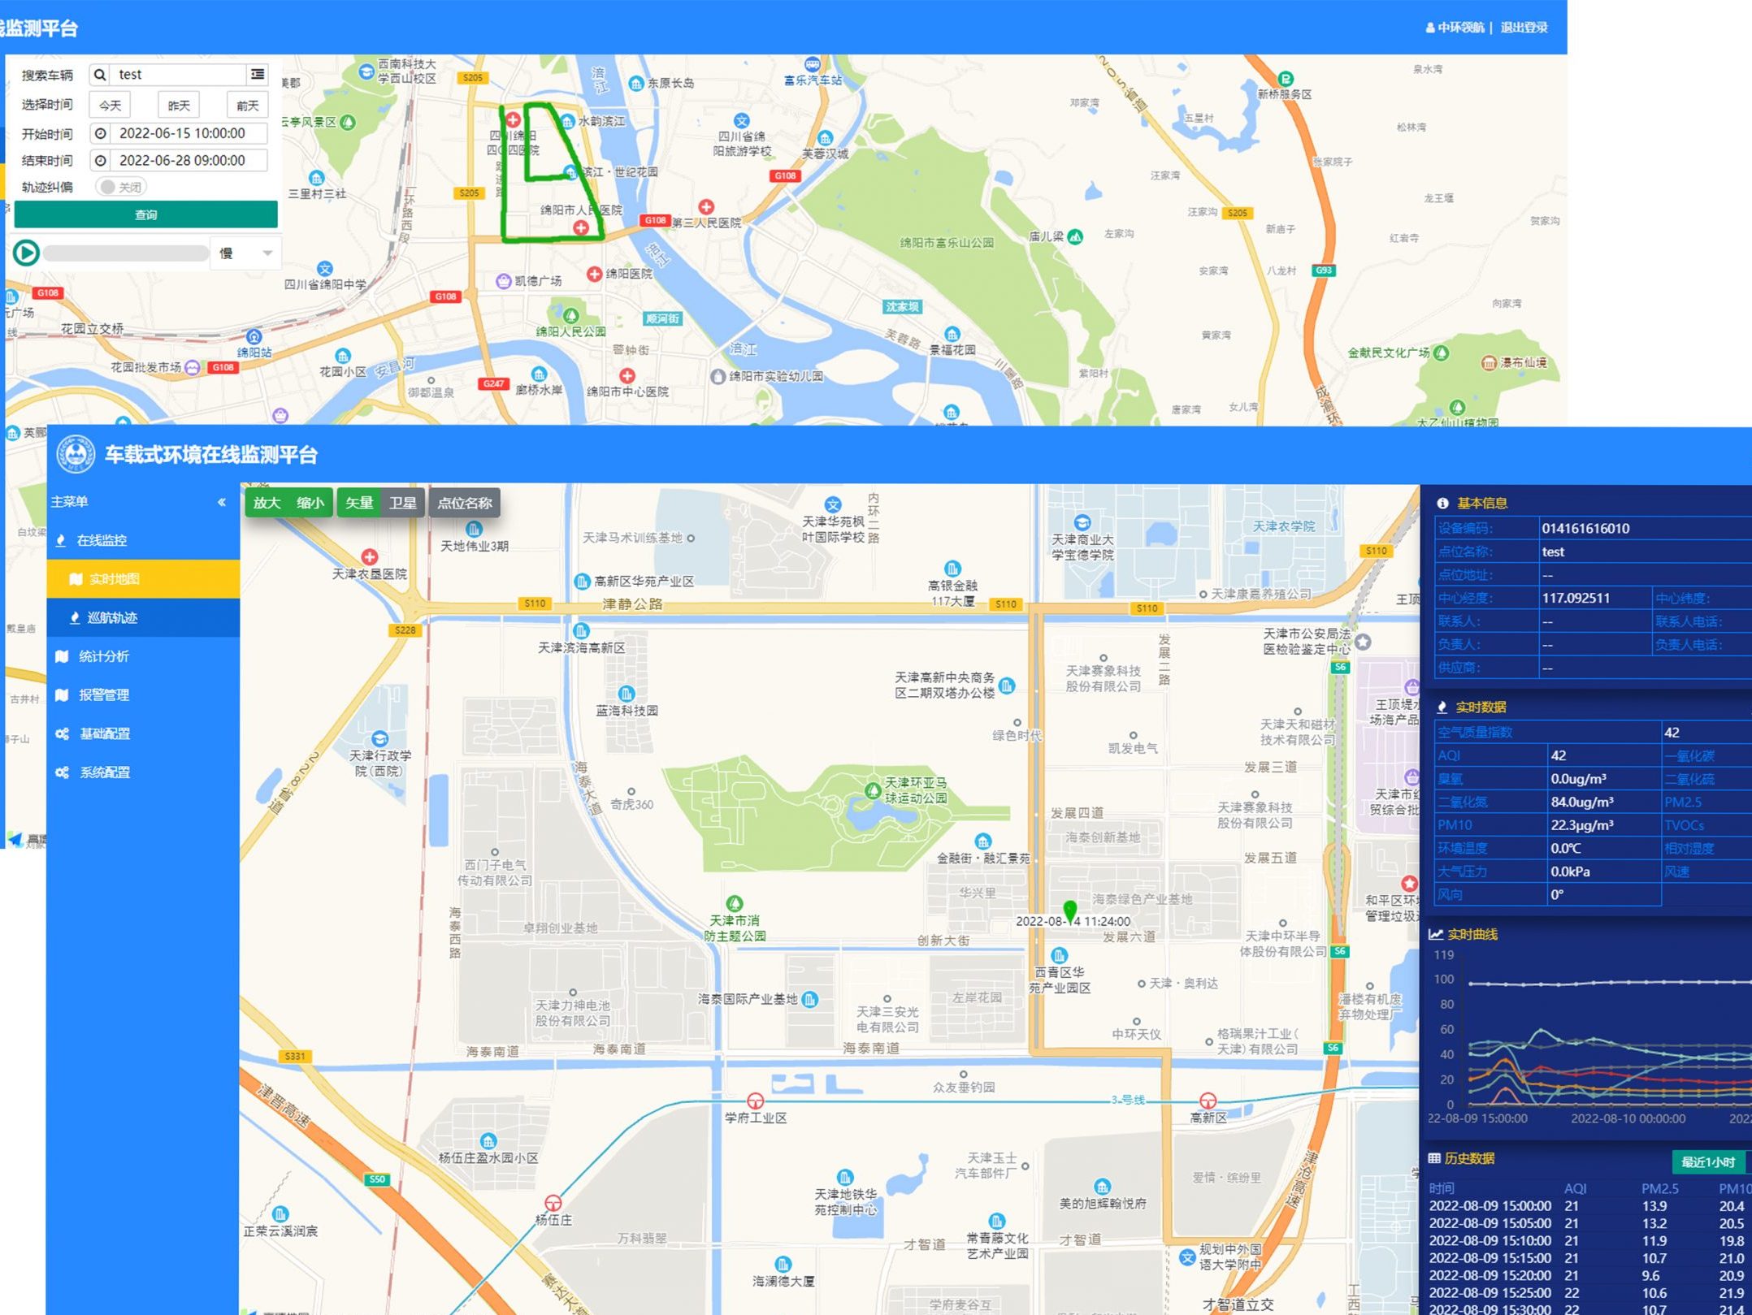Viewport: 1752px width, 1315px height.
Task: Expand the 在线监控 menu group
Action: click(102, 540)
